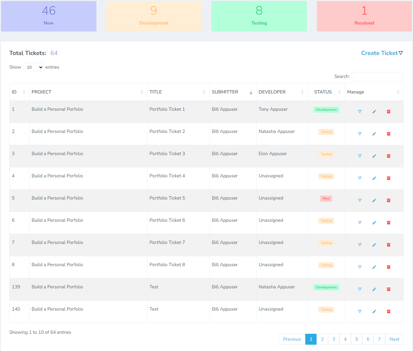Sort table by ID column header

[19, 92]
